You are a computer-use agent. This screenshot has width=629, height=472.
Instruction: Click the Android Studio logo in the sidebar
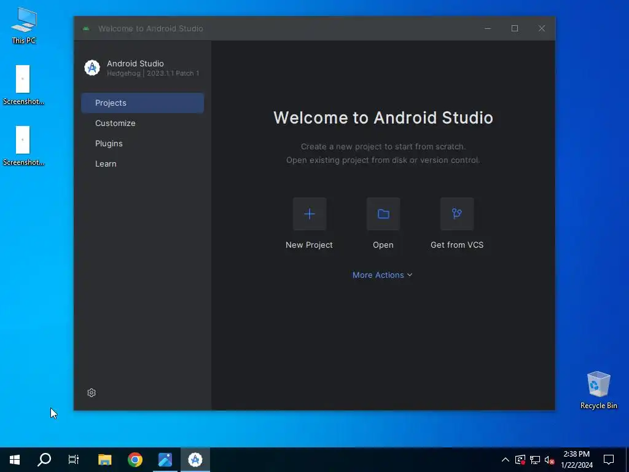point(92,68)
